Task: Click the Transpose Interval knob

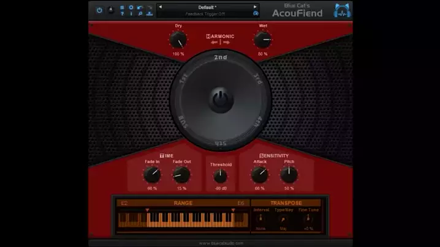Action: point(260,218)
